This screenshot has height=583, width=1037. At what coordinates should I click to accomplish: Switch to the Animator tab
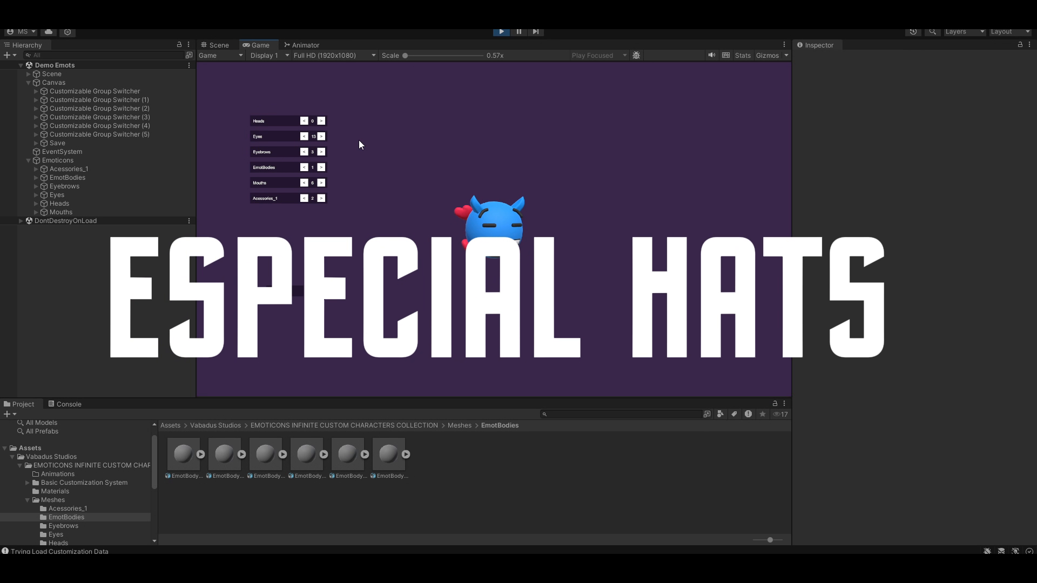(x=301, y=45)
